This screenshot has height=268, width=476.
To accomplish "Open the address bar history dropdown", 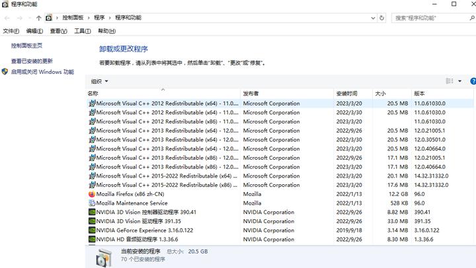I will point(373,18).
